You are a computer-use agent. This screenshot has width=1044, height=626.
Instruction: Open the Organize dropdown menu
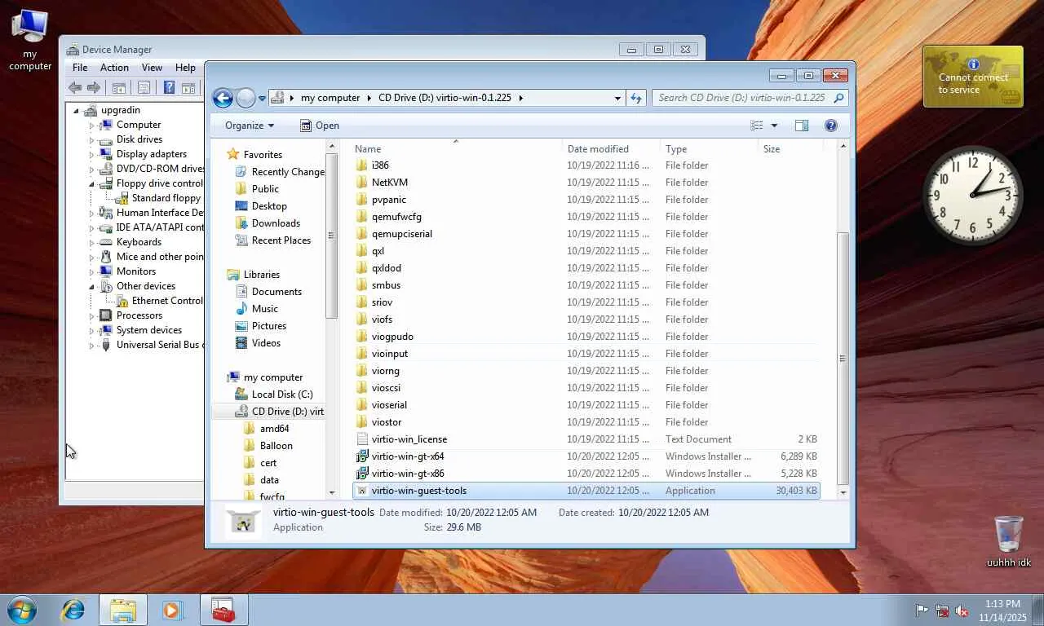click(x=250, y=126)
